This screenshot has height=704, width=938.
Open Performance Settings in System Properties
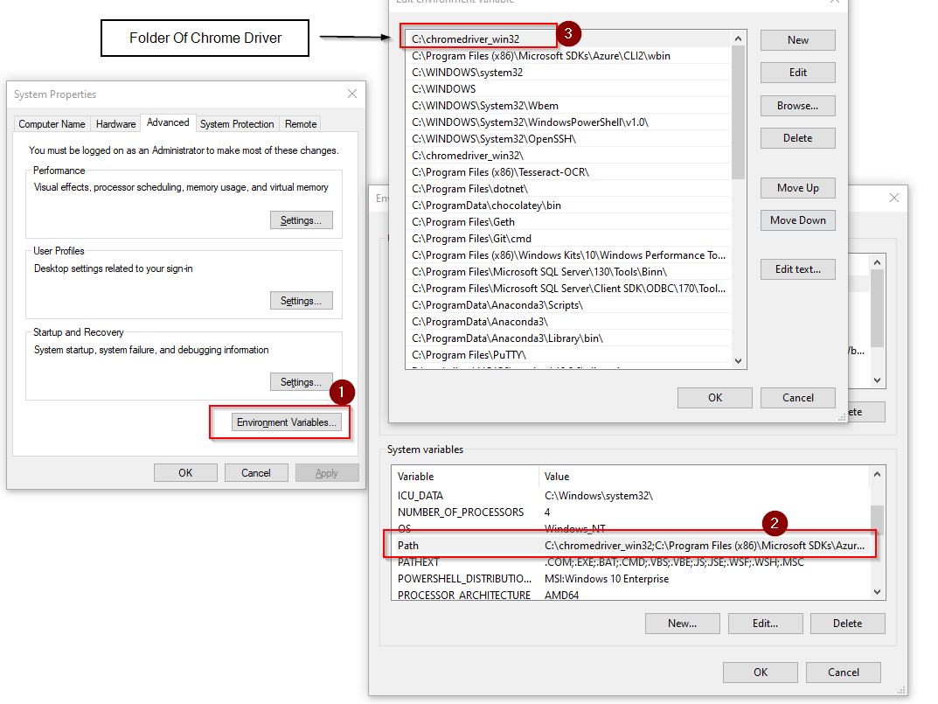[x=302, y=220]
